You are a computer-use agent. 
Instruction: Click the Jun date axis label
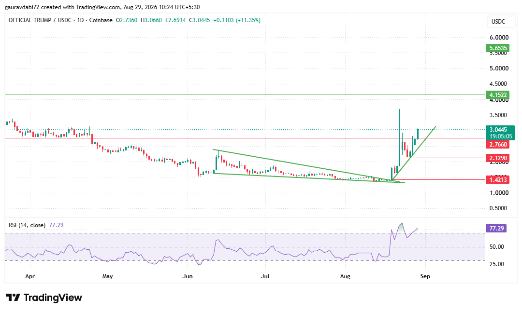(188, 276)
